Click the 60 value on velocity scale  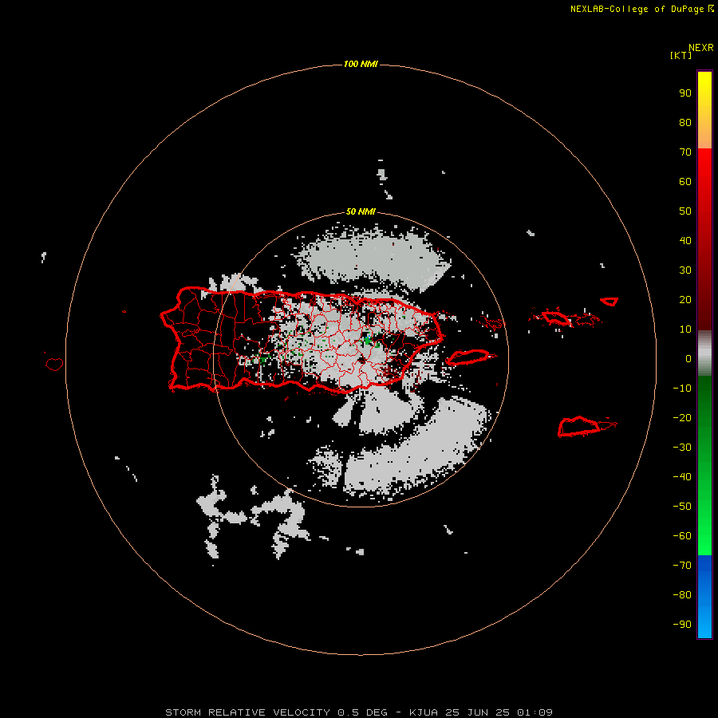685,182
